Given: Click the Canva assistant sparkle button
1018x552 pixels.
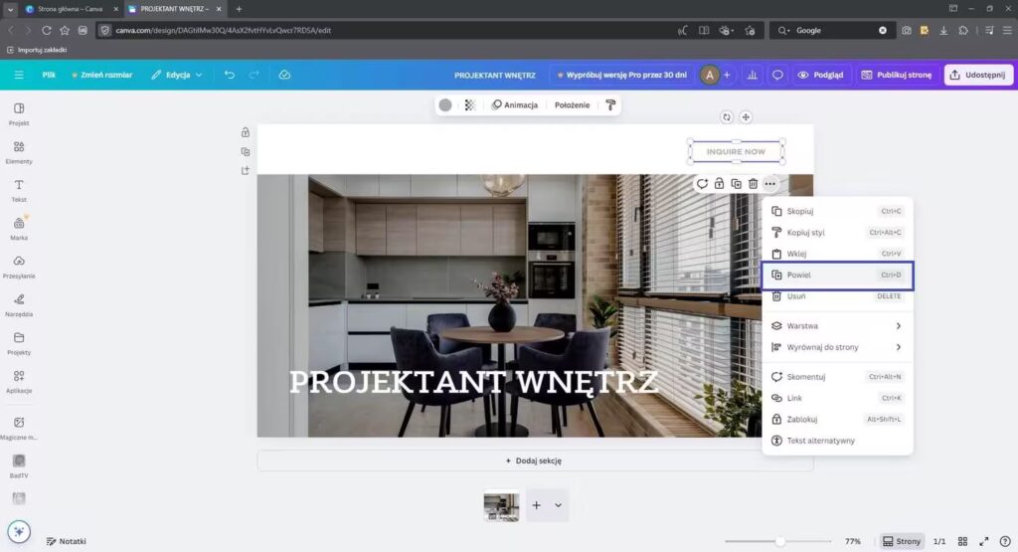Looking at the screenshot, I should 19,532.
